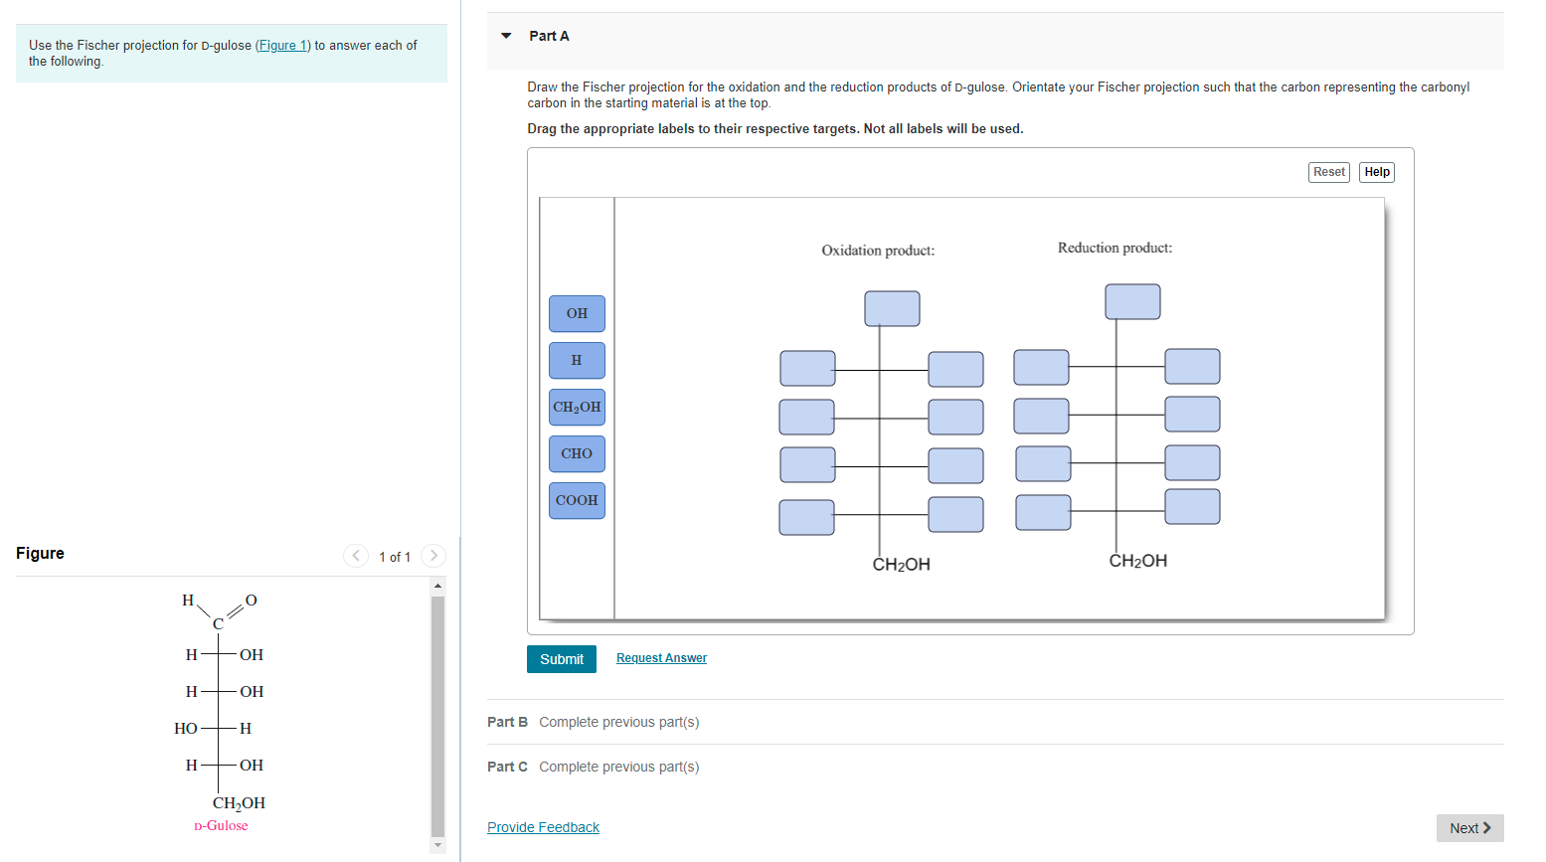Viewport: 1546px width, 862px height.
Task: Submit the Part A answer
Action: coord(561,658)
